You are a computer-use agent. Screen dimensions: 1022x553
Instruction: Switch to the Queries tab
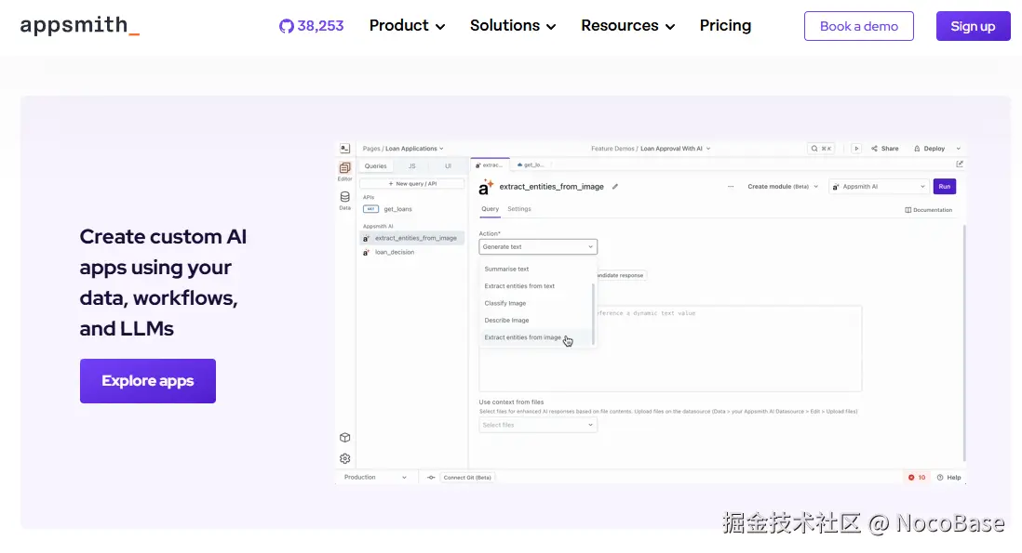click(x=375, y=165)
